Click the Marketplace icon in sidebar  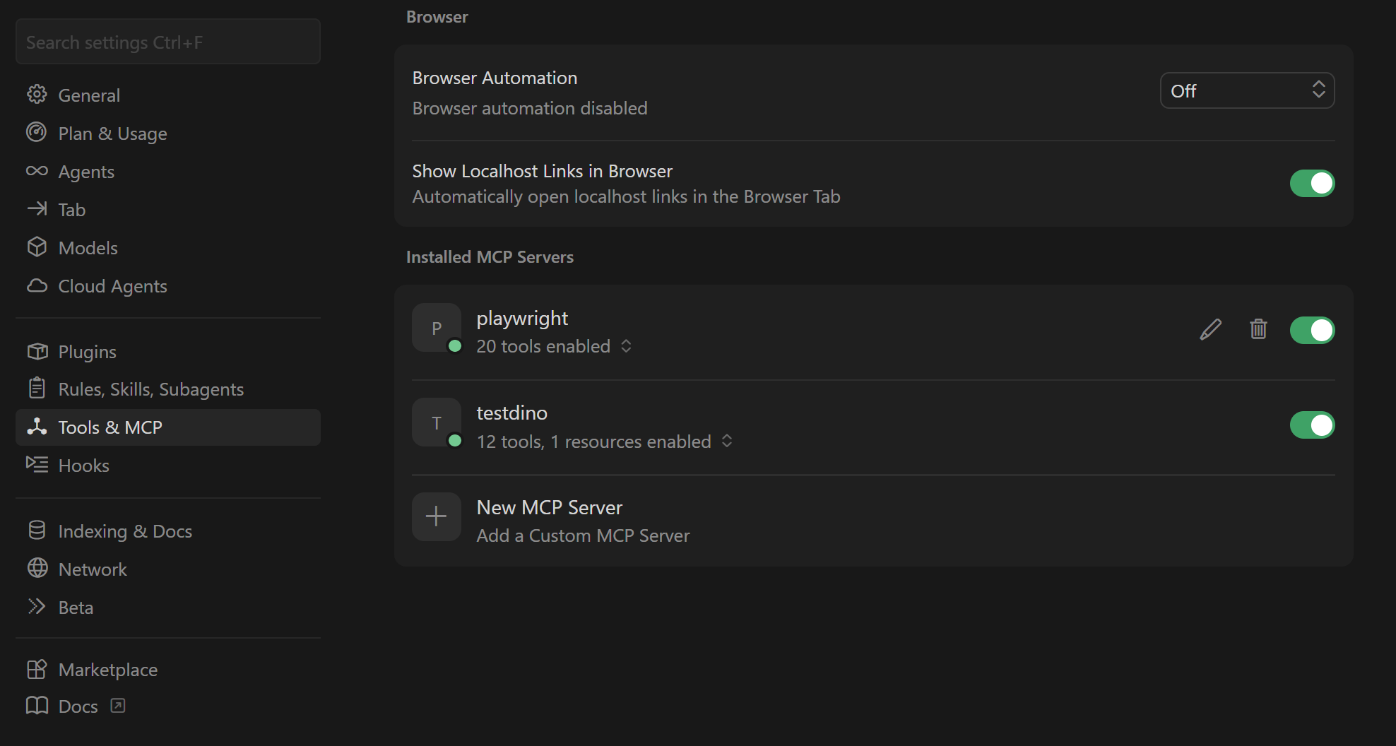tap(37, 669)
